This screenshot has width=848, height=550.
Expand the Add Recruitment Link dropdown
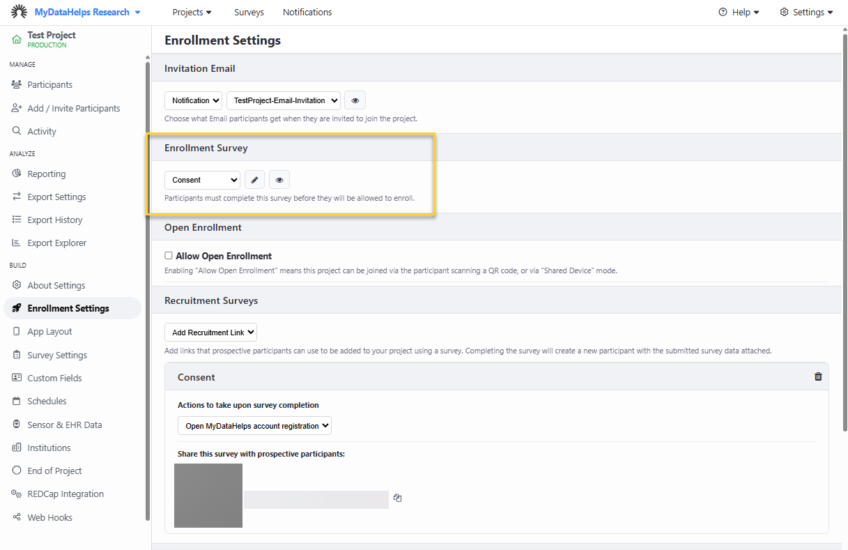tap(210, 333)
